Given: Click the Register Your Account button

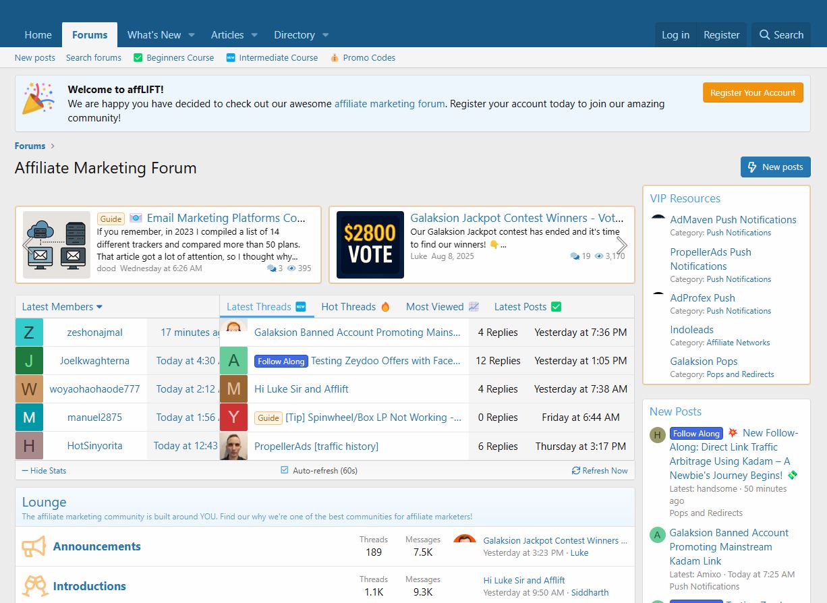Looking at the screenshot, I should tap(752, 93).
